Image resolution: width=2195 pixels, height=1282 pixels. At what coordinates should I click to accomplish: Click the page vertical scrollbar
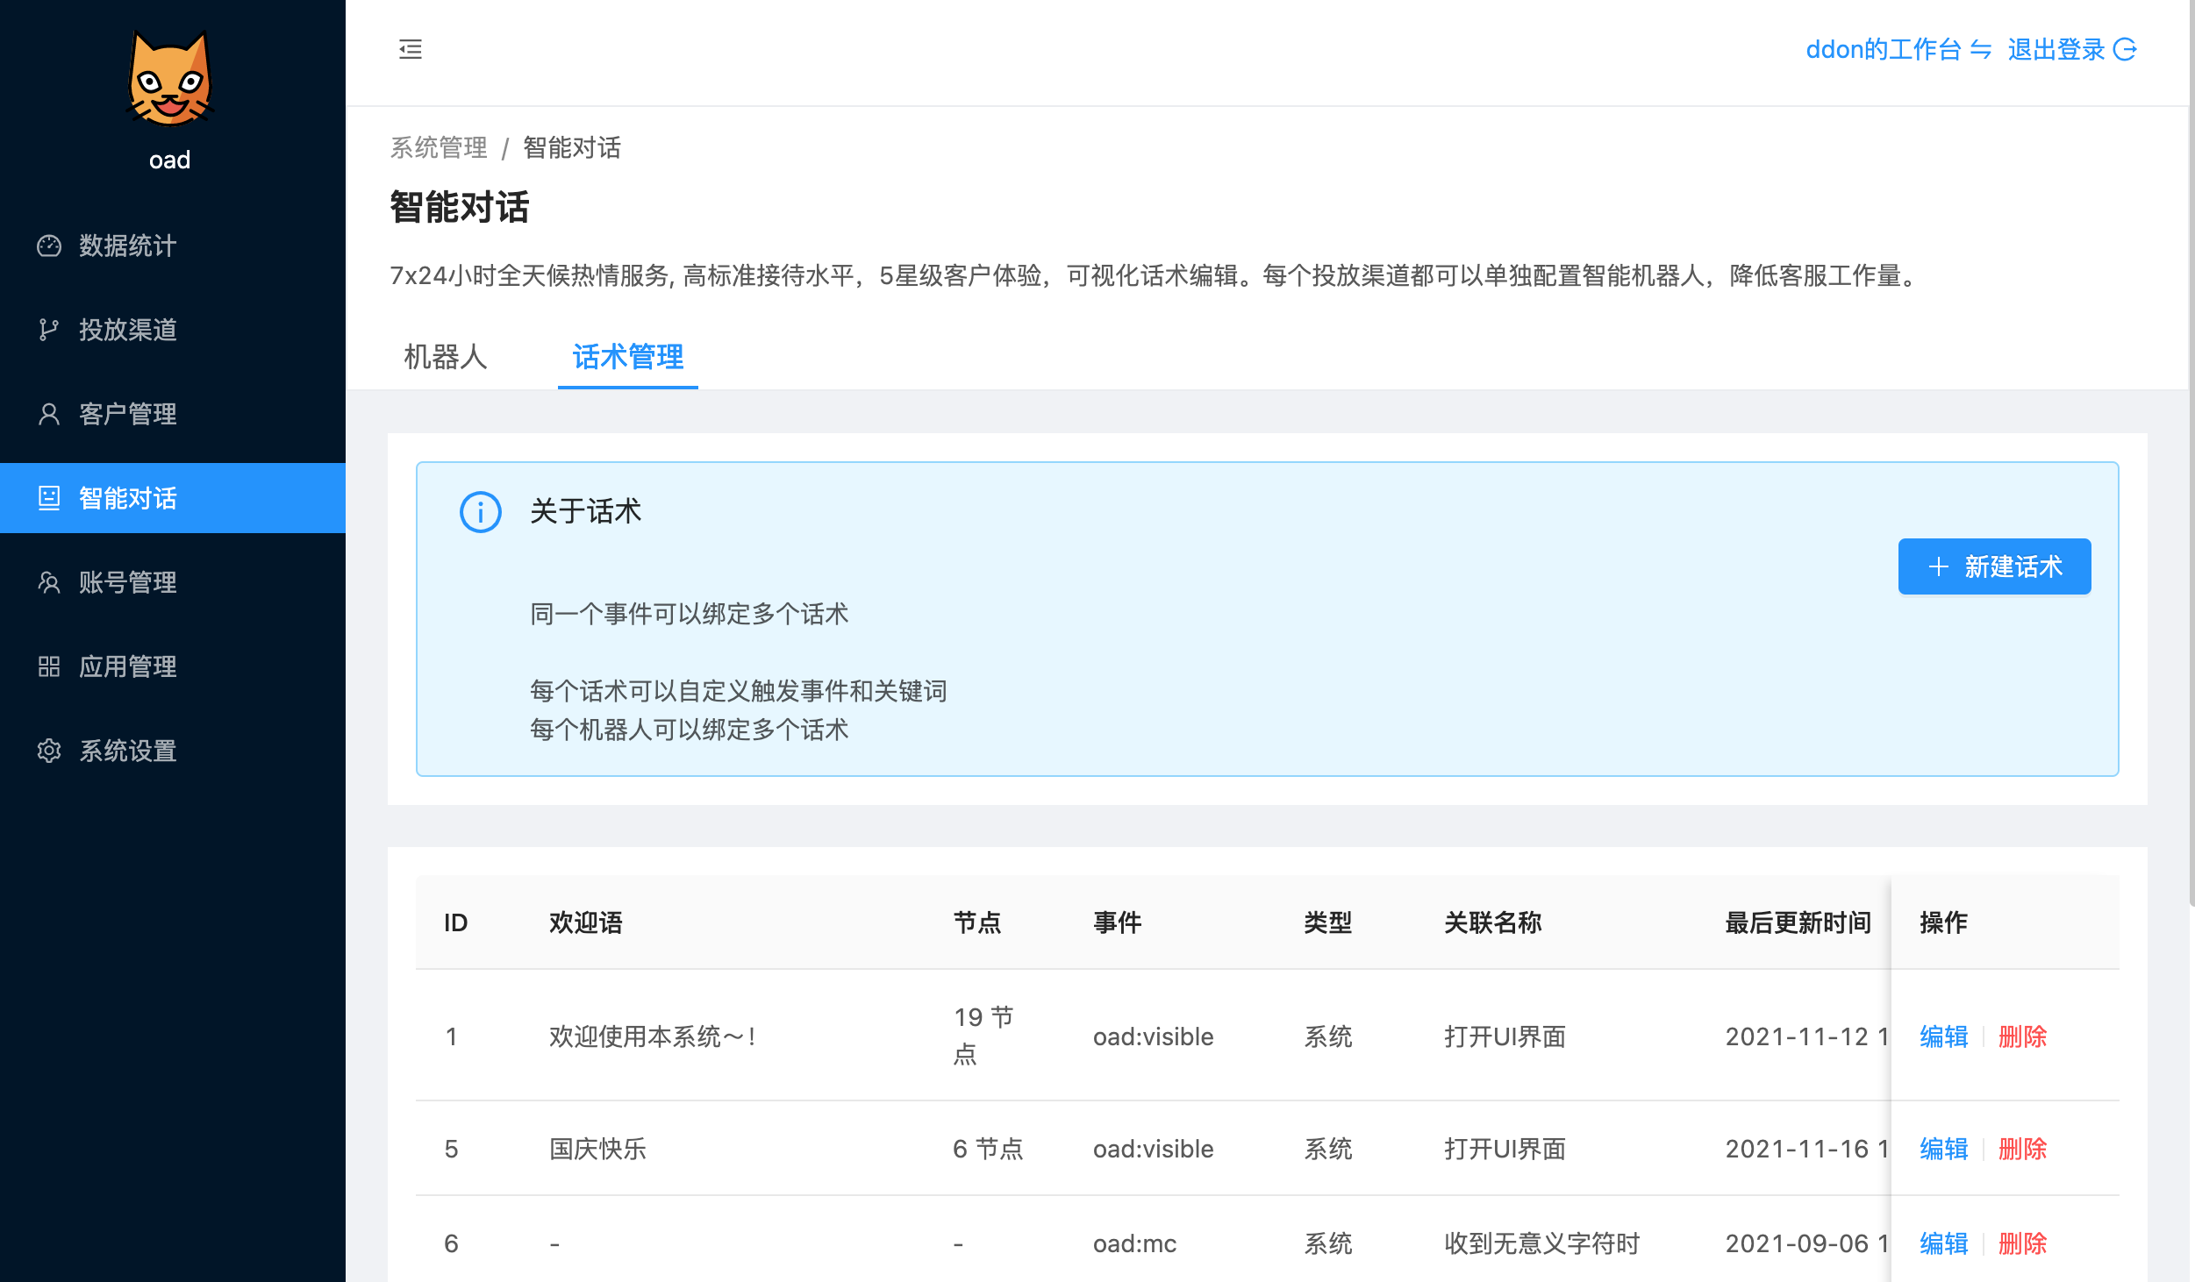point(2191,452)
